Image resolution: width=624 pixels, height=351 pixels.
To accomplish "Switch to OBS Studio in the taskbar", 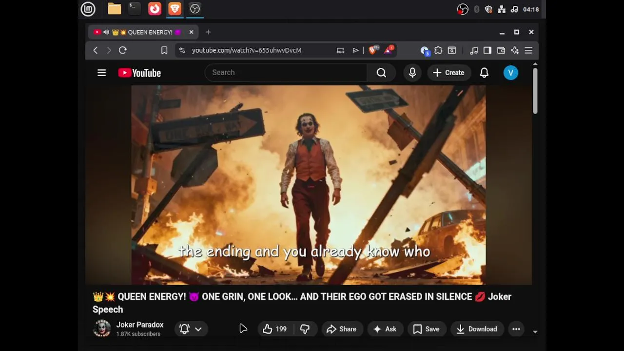I will 195,9.
